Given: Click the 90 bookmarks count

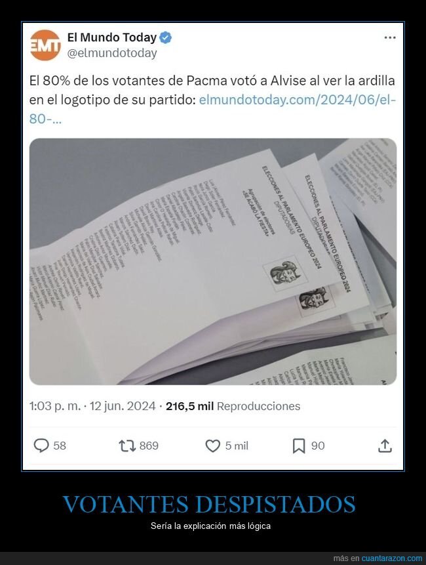Looking at the screenshot, I should click(318, 446).
